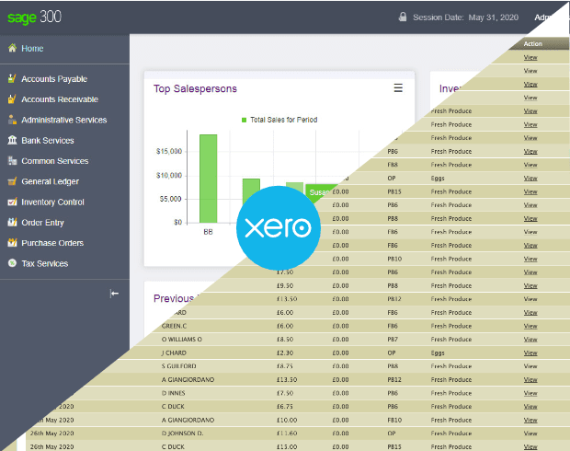Click the Administrative Services icon
Image resolution: width=570 pixels, height=451 pixels.
point(12,120)
